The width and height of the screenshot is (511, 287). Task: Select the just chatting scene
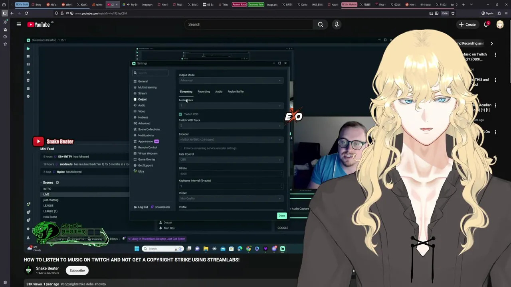[x=51, y=200]
